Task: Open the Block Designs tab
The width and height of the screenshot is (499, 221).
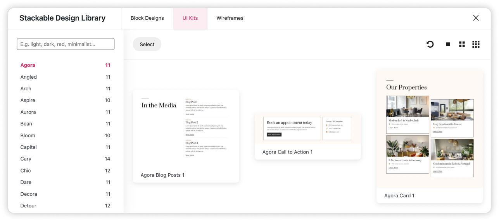Action: [x=147, y=18]
